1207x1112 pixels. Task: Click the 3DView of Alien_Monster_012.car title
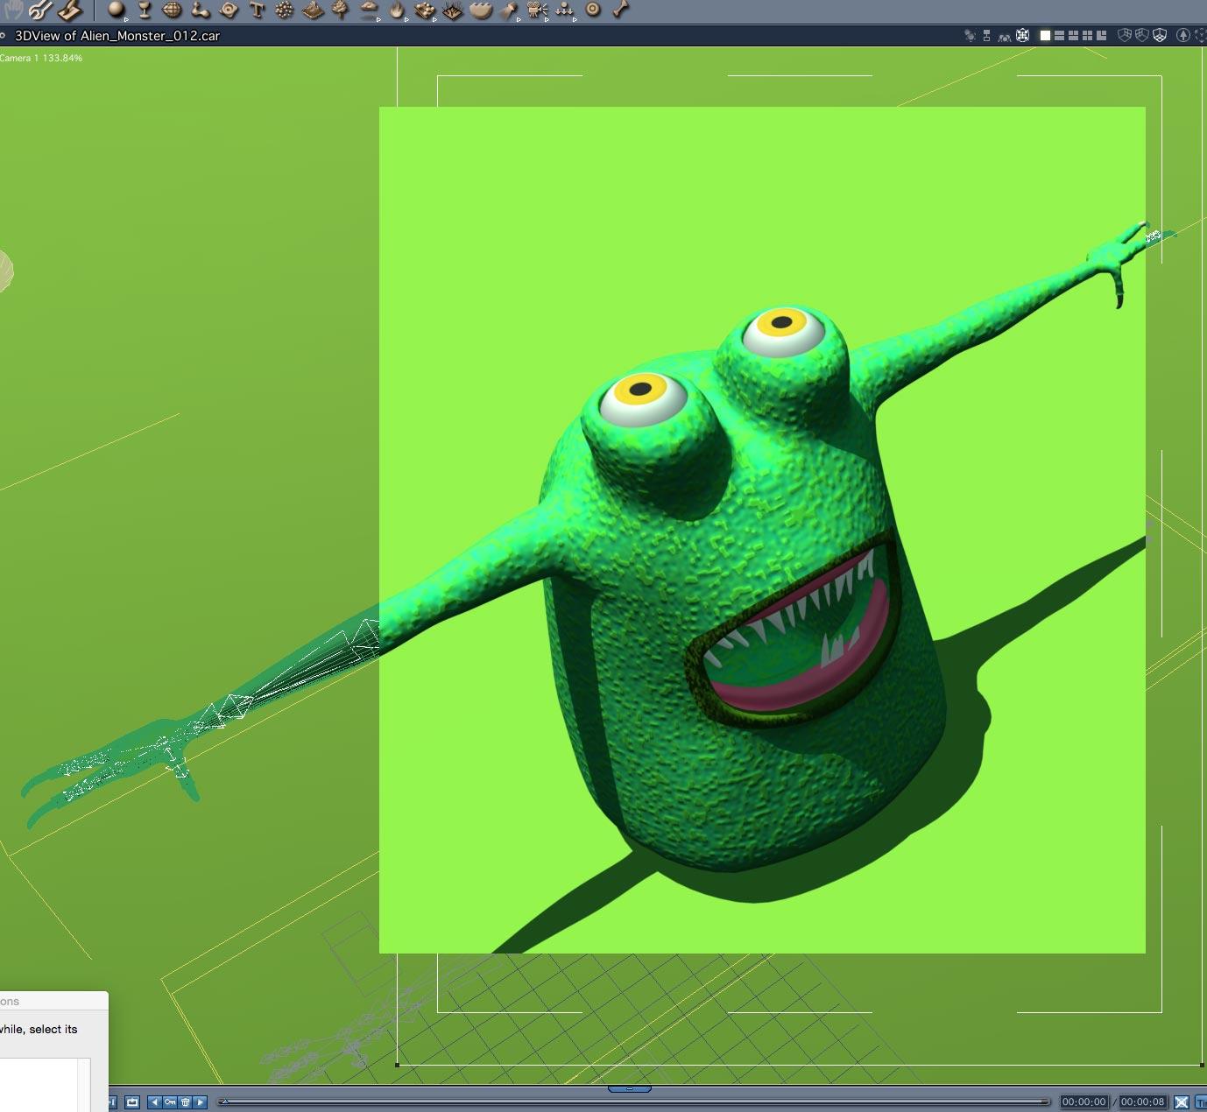pyautogui.click(x=116, y=36)
